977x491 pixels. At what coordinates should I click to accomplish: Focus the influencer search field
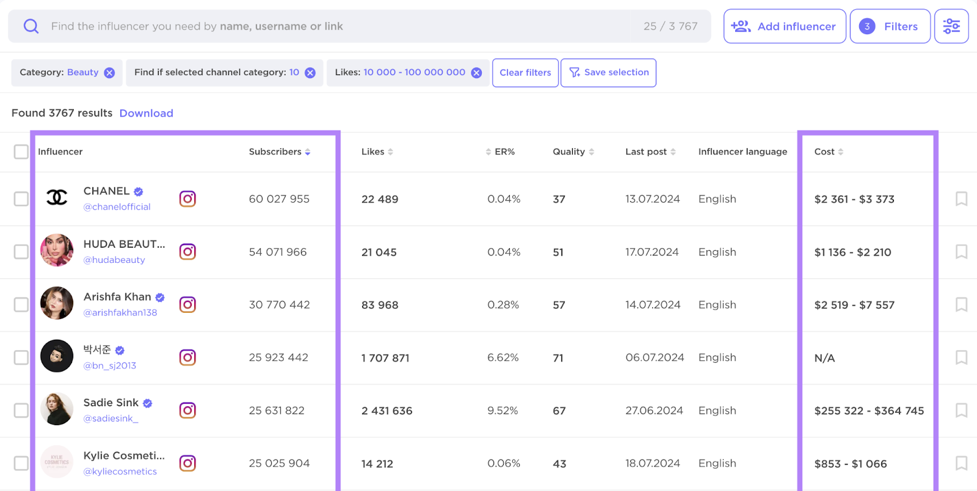coord(336,26)
